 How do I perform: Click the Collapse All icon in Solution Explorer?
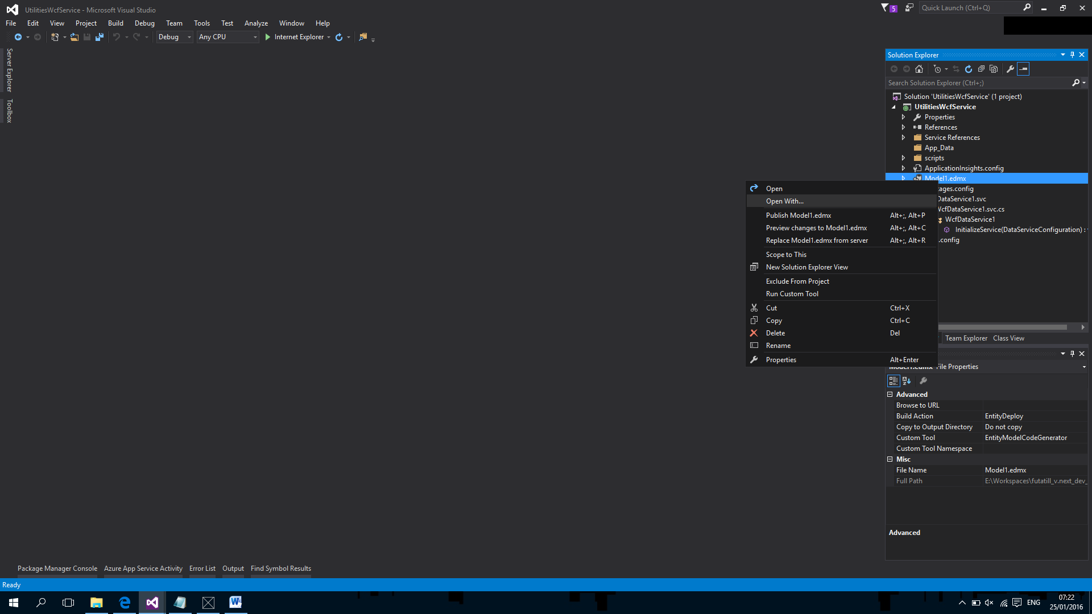[x=981, y=69]
